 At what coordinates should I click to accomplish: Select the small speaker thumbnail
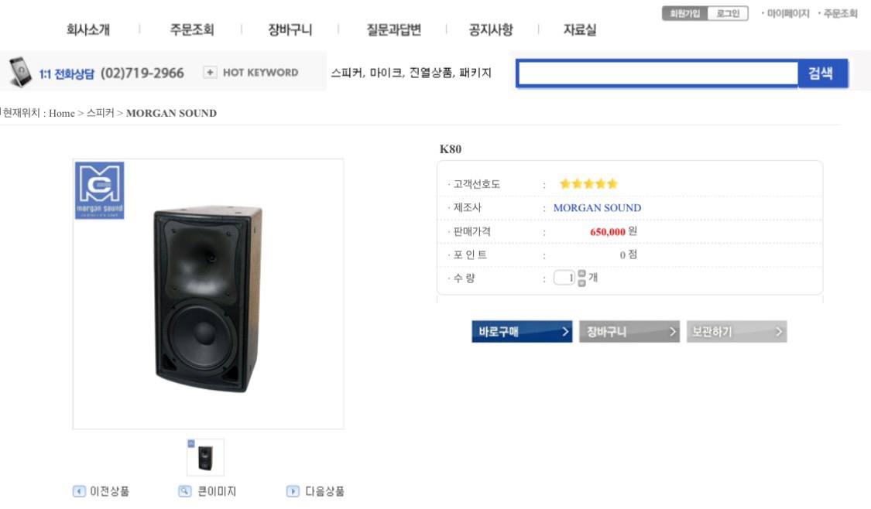pyautogui.click(x=205, y=457)
